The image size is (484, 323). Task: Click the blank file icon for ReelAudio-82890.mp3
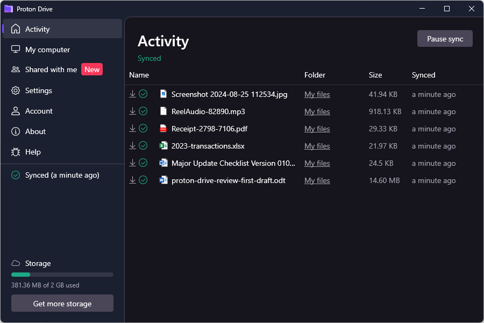click(x=163, y=111)
